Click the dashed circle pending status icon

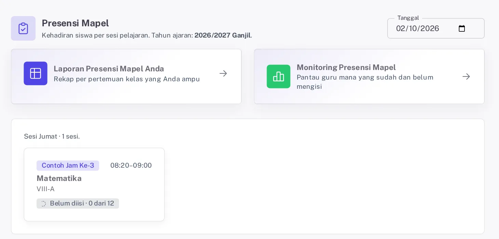[43, 203]
